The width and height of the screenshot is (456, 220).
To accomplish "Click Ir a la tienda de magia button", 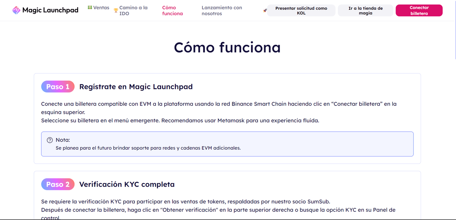I will pyautogui.click(x=366, y=11).
